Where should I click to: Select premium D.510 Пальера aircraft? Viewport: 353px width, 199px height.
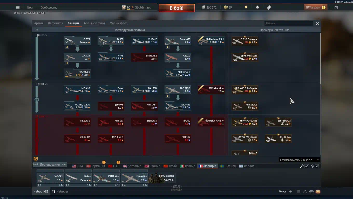(x=245, y=41)
